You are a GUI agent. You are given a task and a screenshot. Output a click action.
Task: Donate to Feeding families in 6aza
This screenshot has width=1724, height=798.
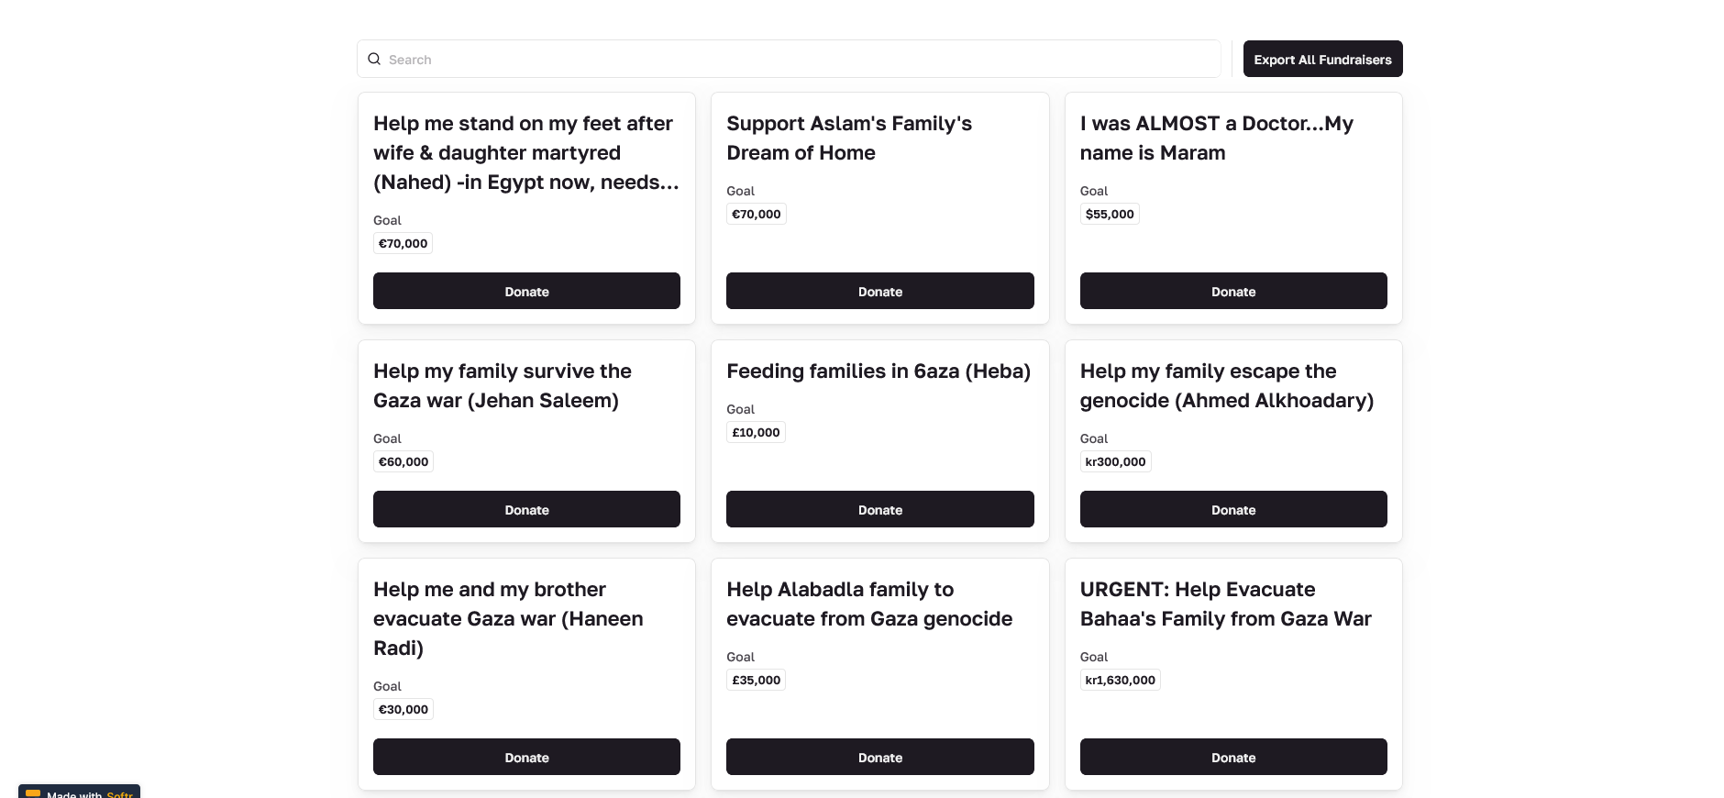point(879,509)
